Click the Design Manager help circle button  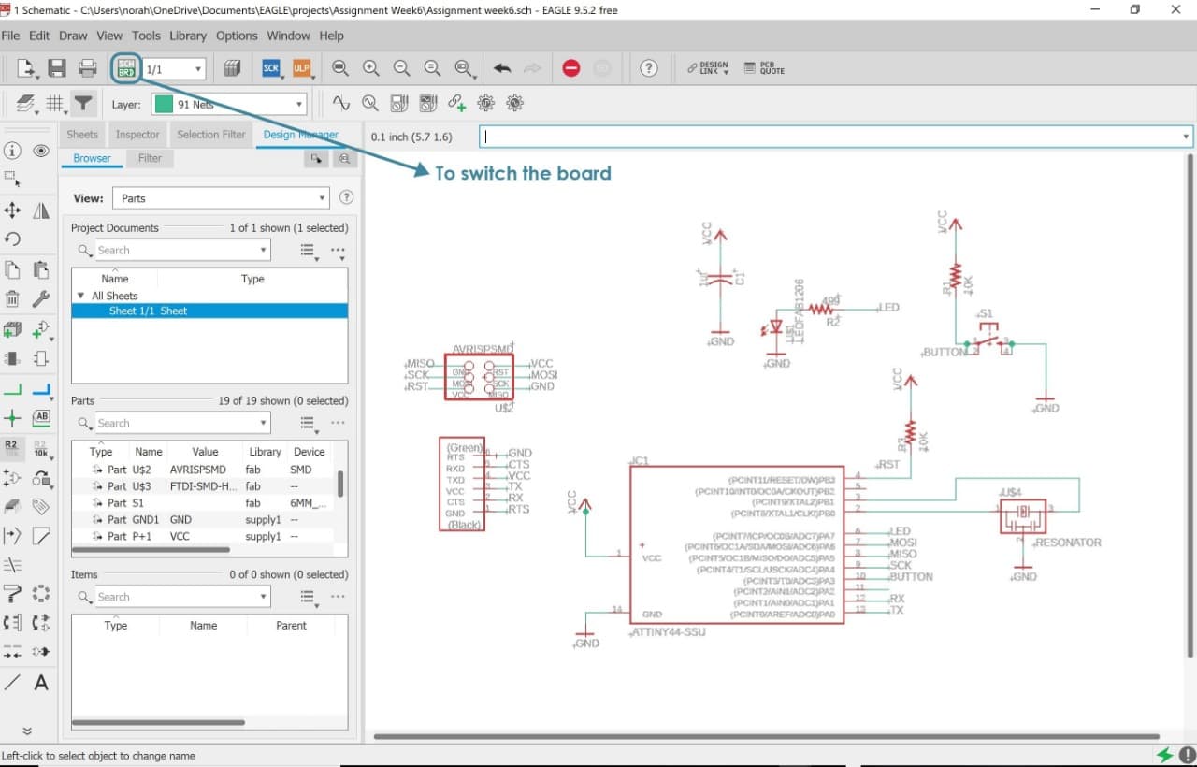347,198
